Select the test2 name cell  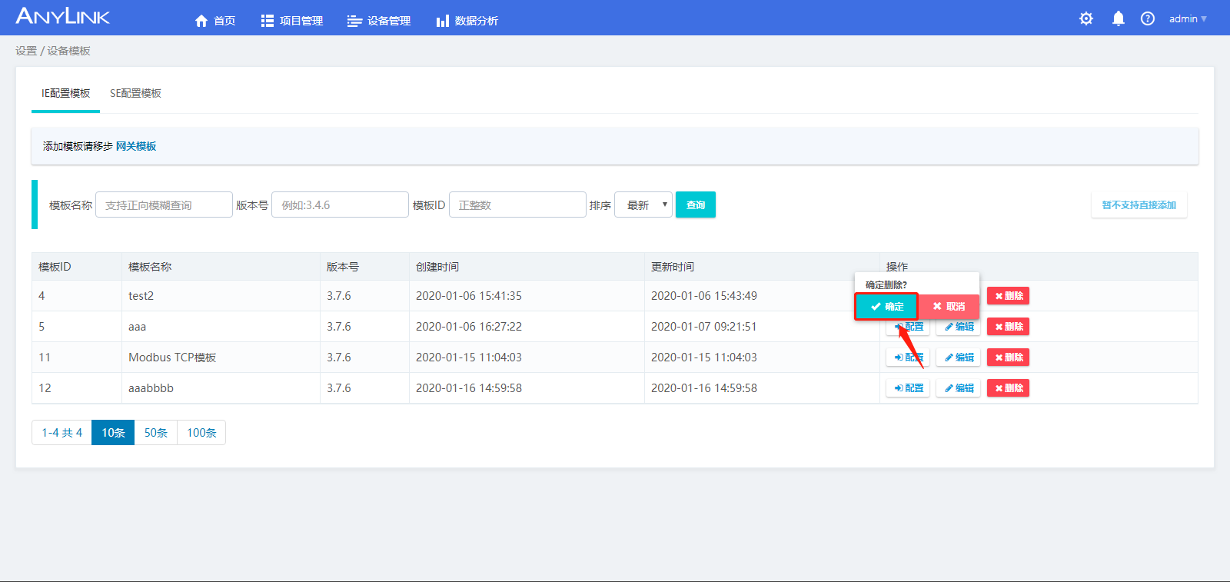pos(221,296)
